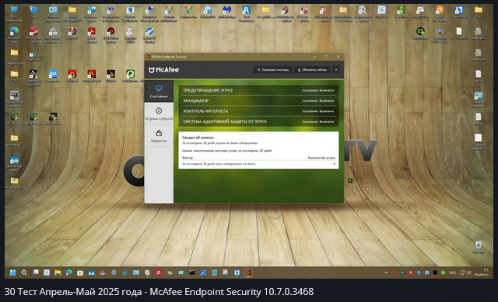This screenshot has height=302, width=498.
Task: Open Settings gear from the taskbar
Action: 114,272
